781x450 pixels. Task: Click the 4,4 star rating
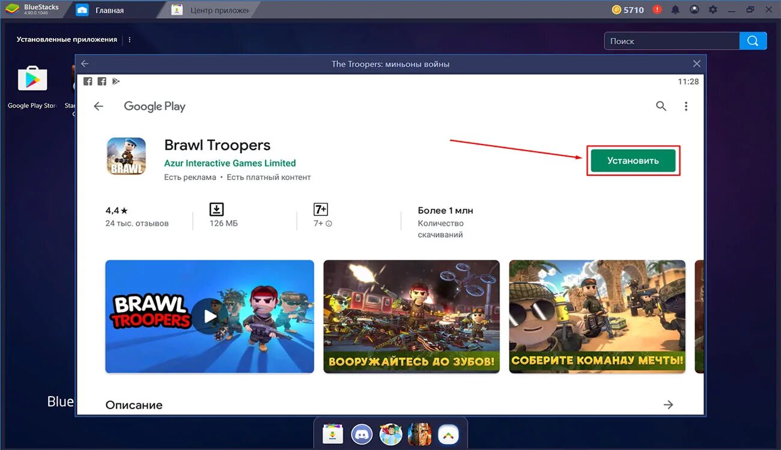pyautogui.click(x=117, y=211)
